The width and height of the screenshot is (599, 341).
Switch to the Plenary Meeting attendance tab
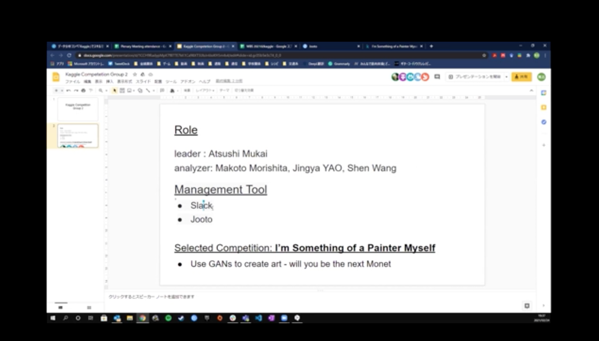pos(143,46)
